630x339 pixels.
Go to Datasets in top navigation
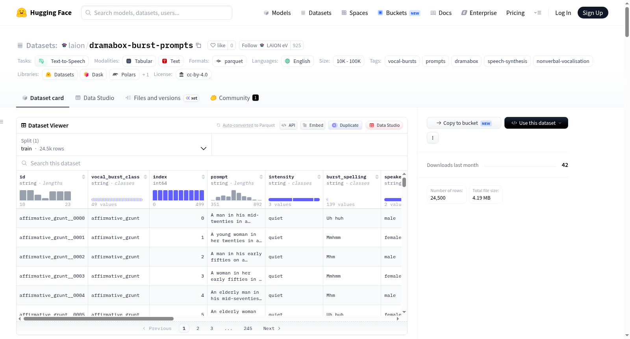tap(316, 13)
